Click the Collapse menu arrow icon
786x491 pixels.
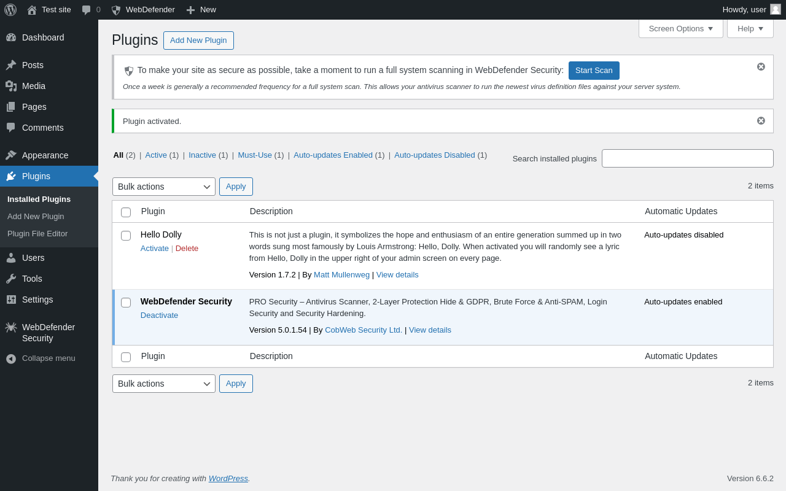tap(11, 358)
